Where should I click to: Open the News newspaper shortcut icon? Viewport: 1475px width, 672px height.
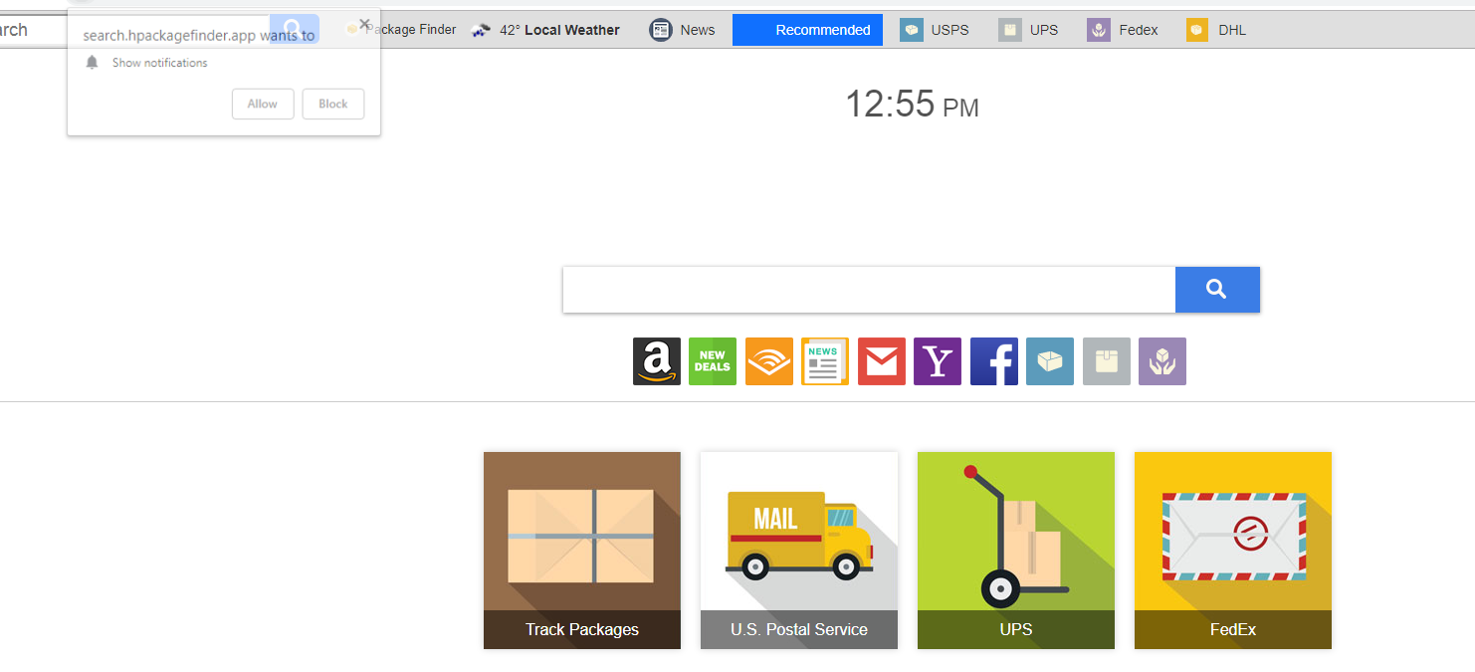coord(825,361)
